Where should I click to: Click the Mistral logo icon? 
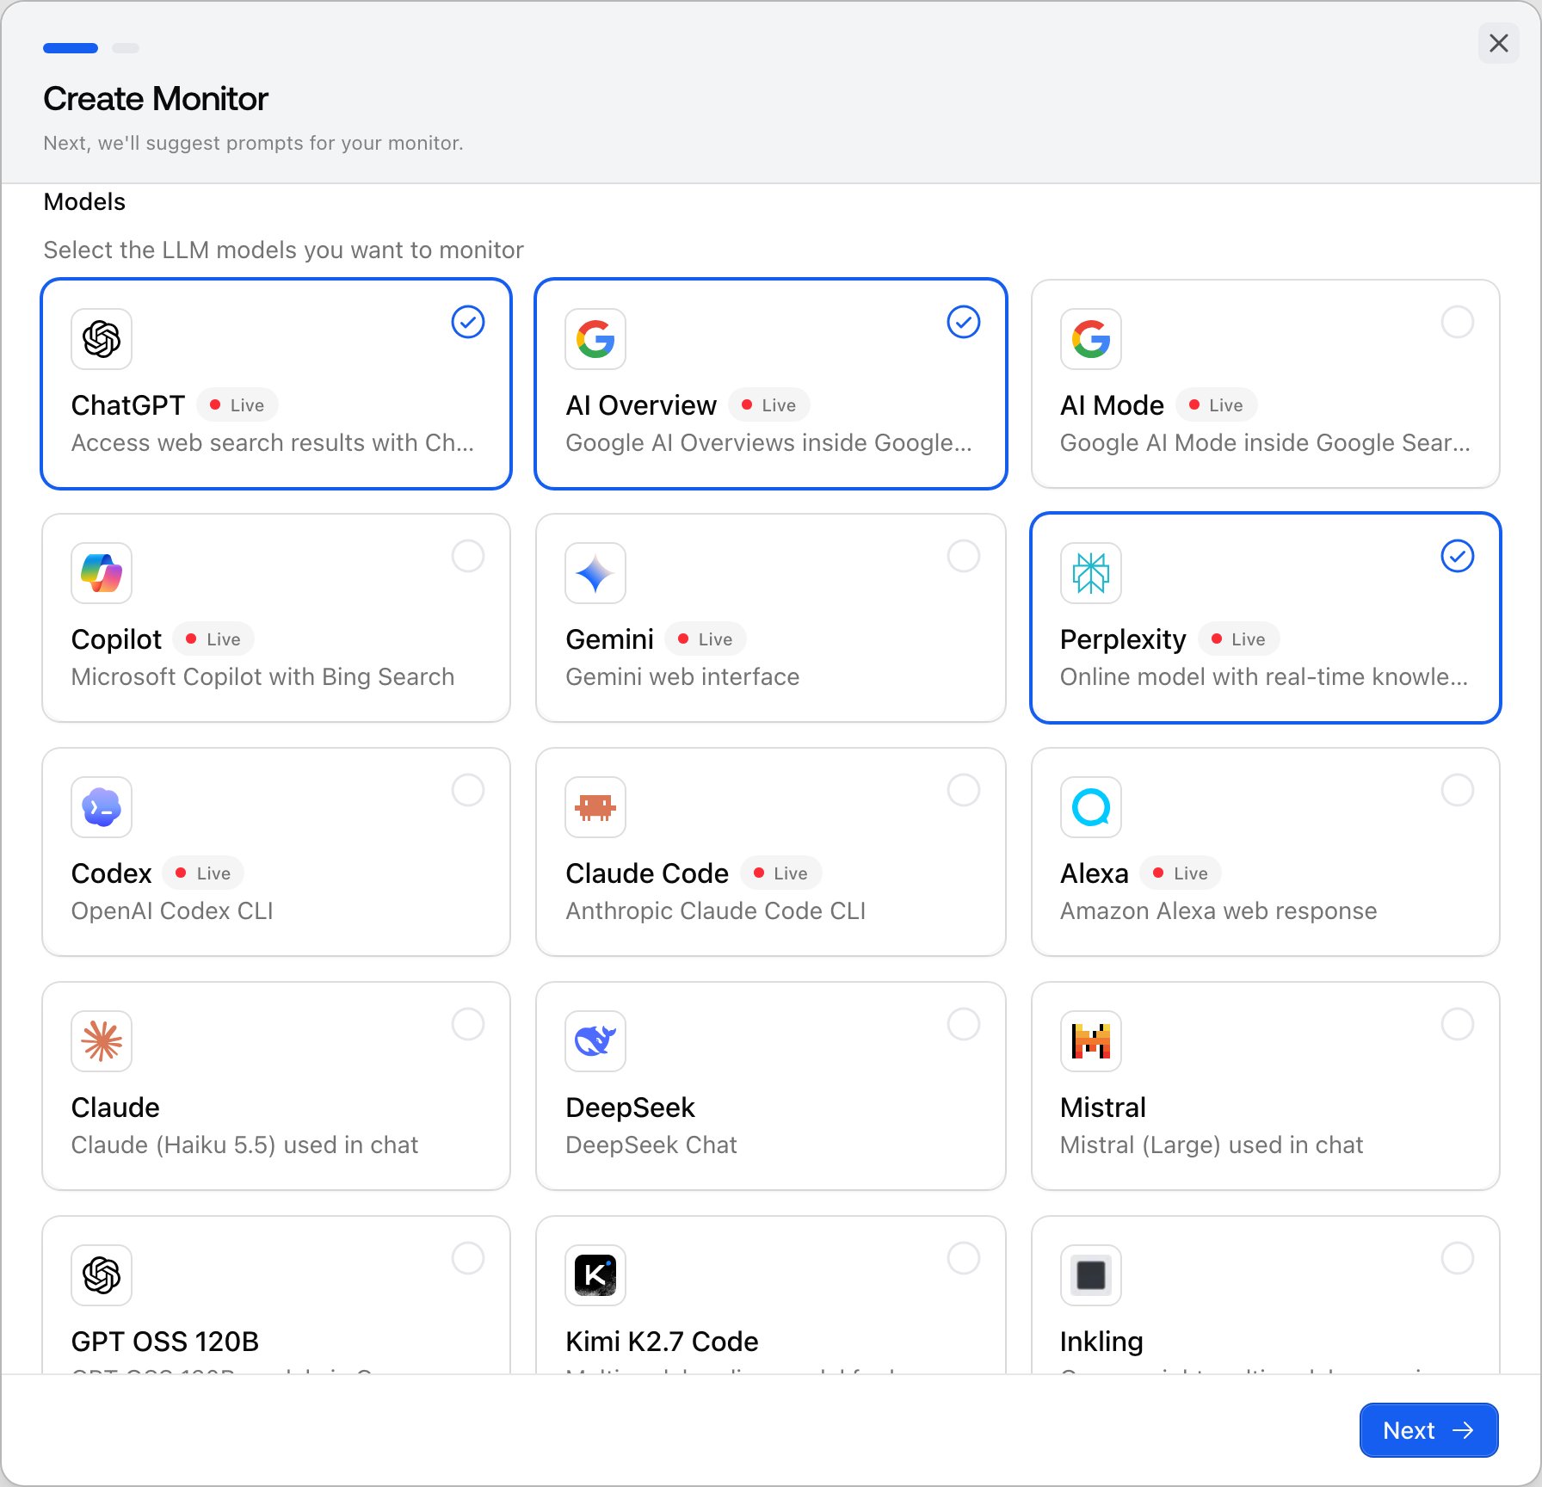pyautogui.click(x=1091, y=1041)
